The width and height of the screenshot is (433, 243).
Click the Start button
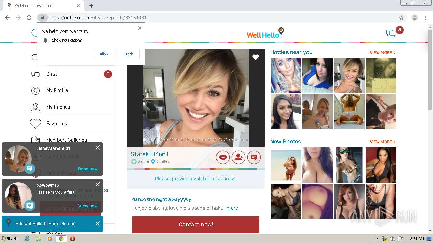pos(9,239)
